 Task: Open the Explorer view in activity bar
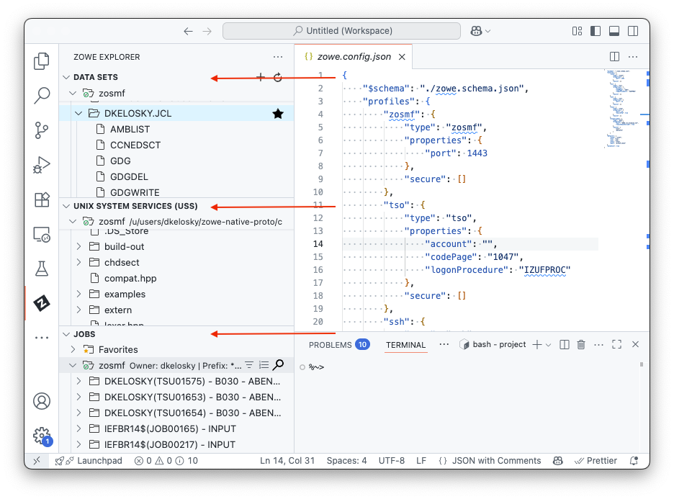coord(42,60)
